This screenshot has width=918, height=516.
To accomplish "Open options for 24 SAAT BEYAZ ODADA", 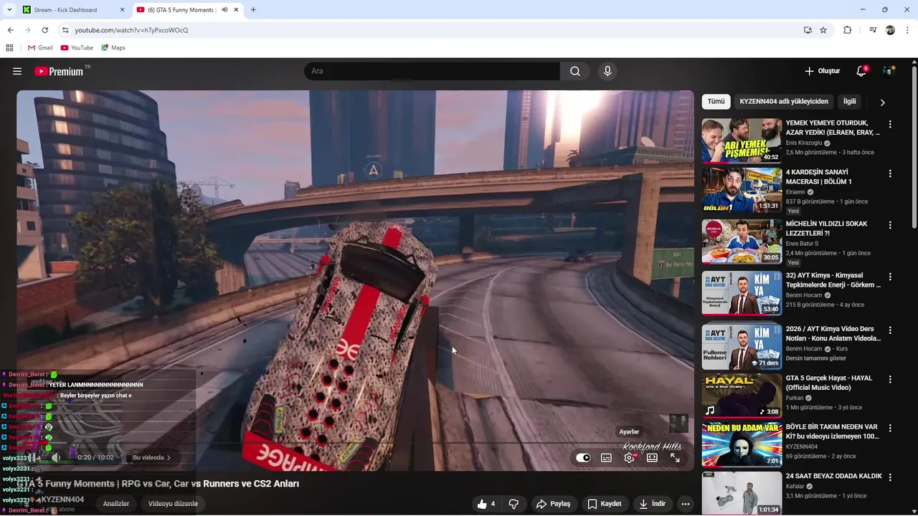I will [890, 477].
